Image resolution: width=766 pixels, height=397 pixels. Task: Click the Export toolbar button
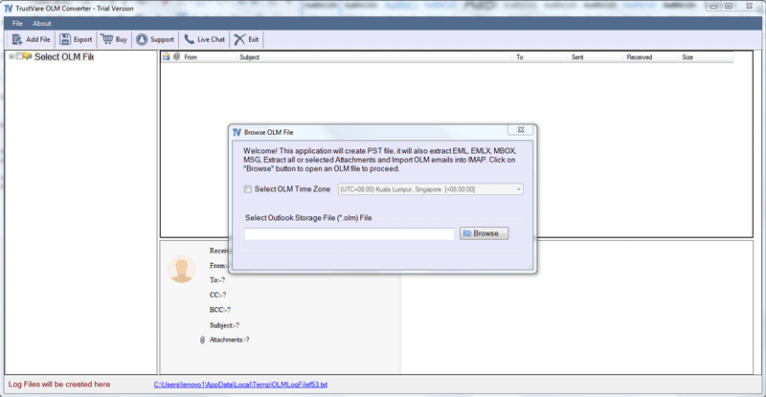coord(77,39)
